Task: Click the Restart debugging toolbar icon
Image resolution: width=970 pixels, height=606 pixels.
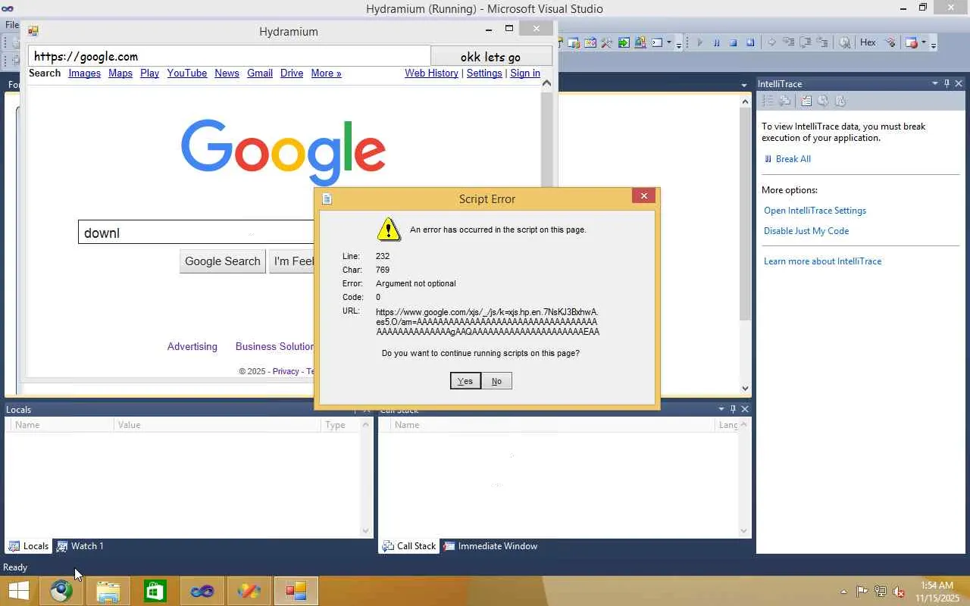Action: (750, 43)
